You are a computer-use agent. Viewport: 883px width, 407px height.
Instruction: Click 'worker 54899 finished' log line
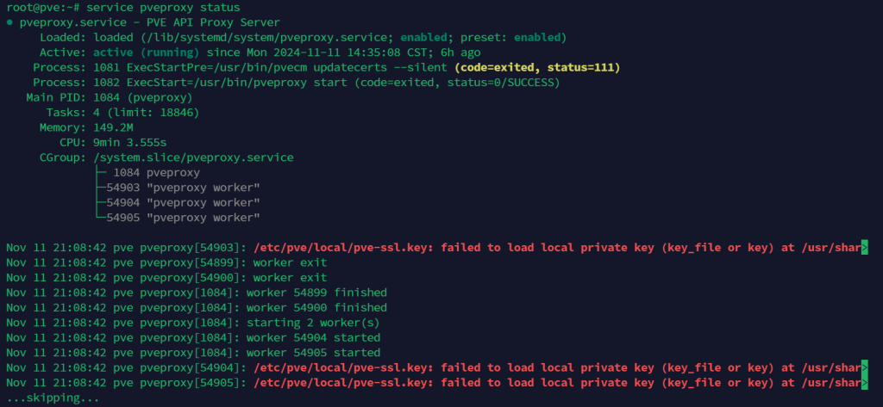click(x=197, y=293)
